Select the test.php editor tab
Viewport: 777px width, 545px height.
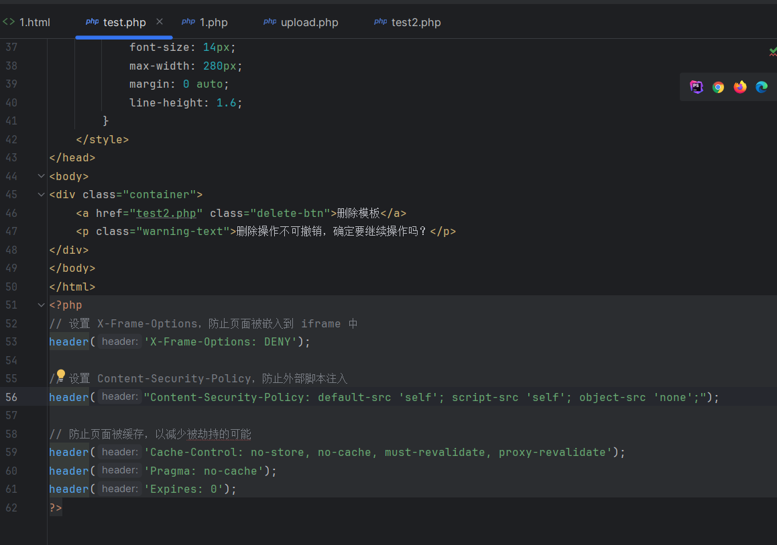click(116, 22)
